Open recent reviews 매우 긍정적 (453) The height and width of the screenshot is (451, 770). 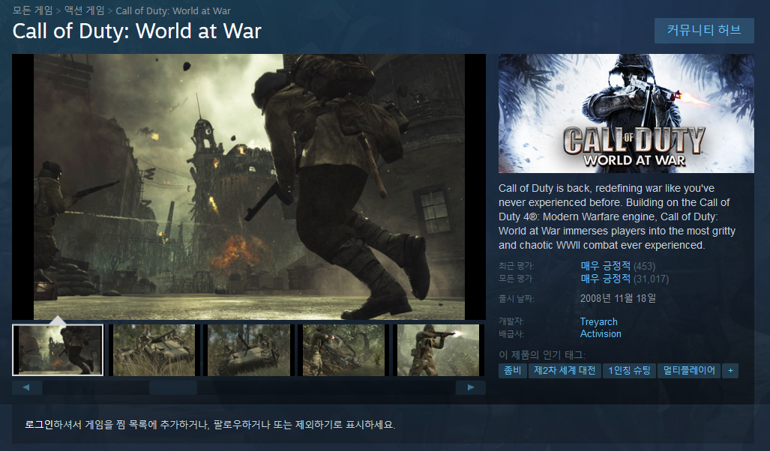click(618, 266)
